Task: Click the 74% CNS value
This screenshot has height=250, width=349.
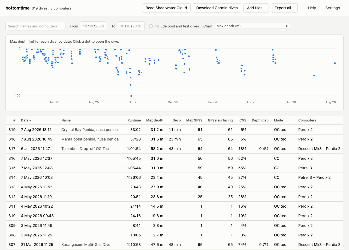Action: point(243,245)
